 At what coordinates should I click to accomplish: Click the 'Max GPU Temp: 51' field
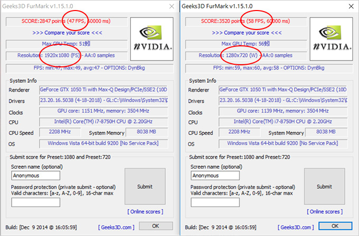pyautogui.click(x=67, y=44)
